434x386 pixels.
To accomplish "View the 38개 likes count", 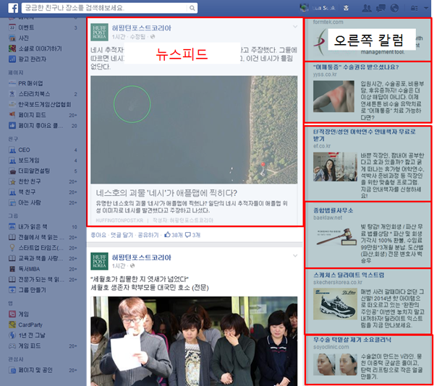I will [x=174, y=235].
